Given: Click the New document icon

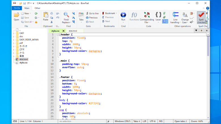Looking at the screenshot, I should click(22, 13).
